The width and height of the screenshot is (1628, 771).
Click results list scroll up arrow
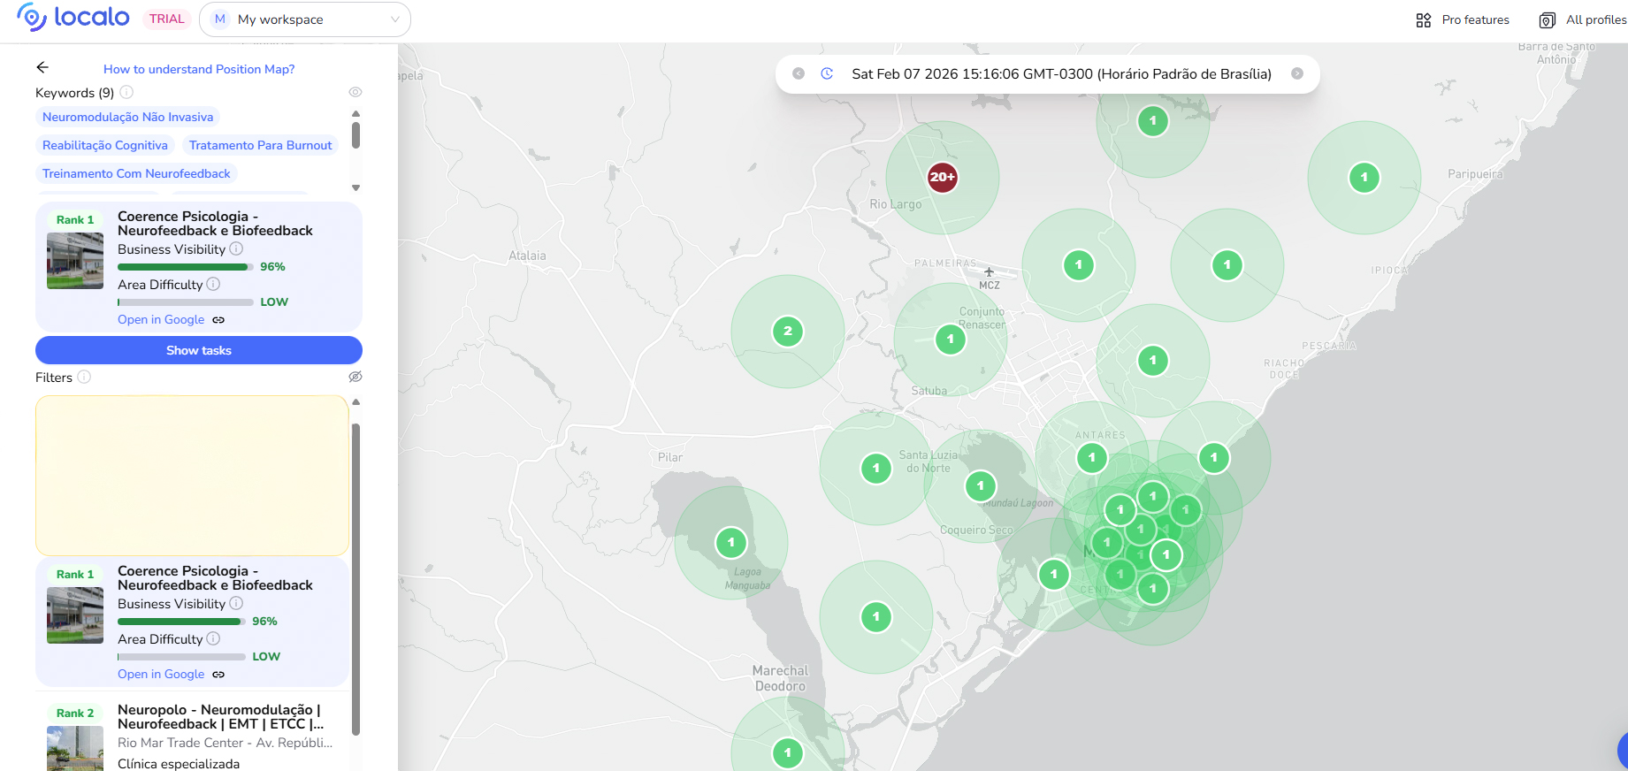coord(356,402)
